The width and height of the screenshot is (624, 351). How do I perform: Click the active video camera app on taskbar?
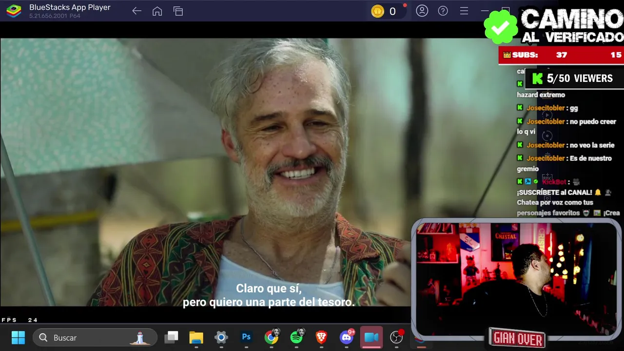[x=371, y=337]
